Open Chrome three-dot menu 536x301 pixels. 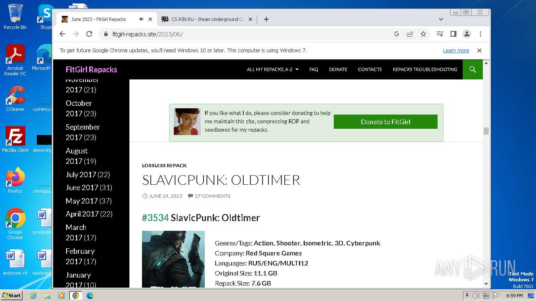click(480, 34)
